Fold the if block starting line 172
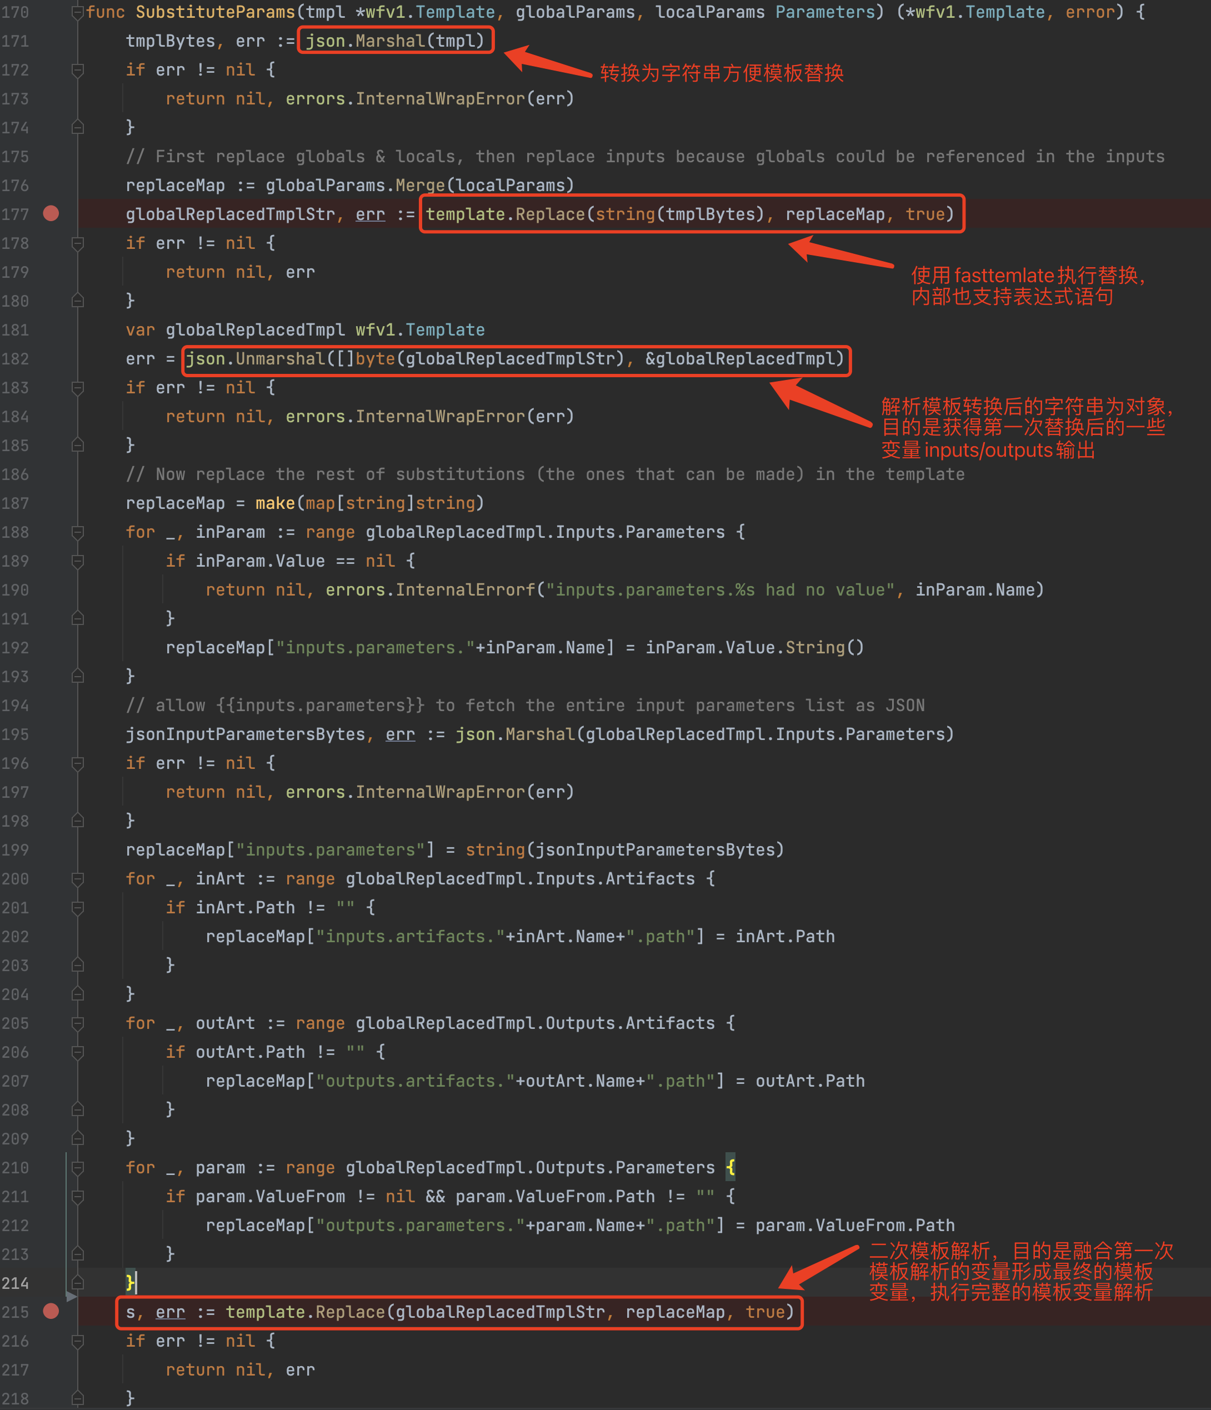Image resolution: width=1211 pixels, height=1410 pixels. (x=78, y=70)
